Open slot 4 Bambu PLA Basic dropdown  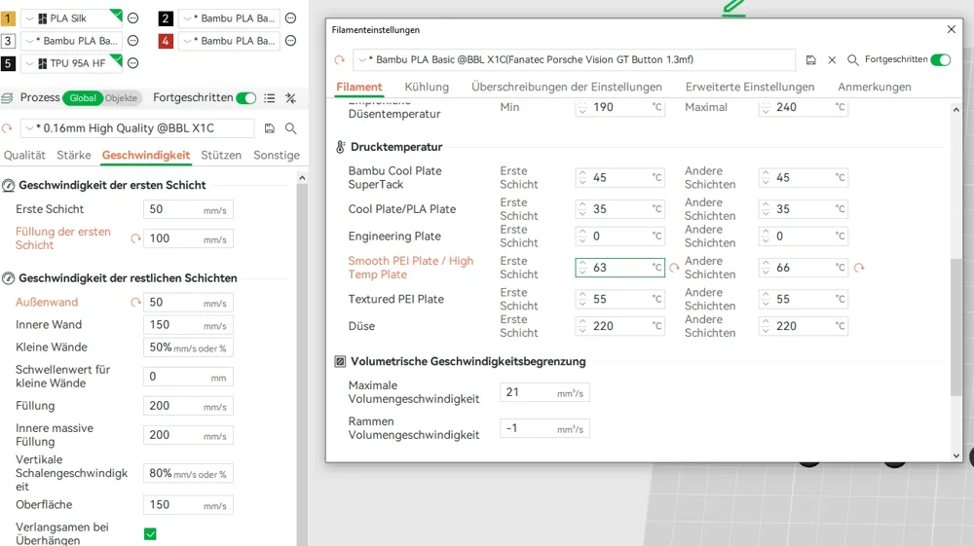[x=229, y=41]
